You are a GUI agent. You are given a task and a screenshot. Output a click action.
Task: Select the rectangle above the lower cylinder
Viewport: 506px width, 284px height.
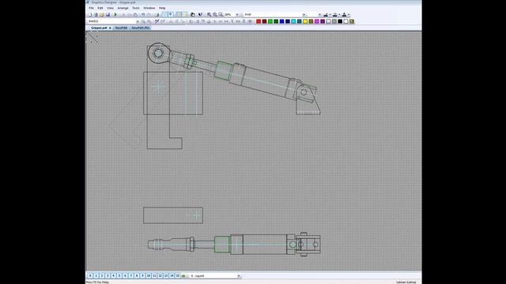(173, 215)
